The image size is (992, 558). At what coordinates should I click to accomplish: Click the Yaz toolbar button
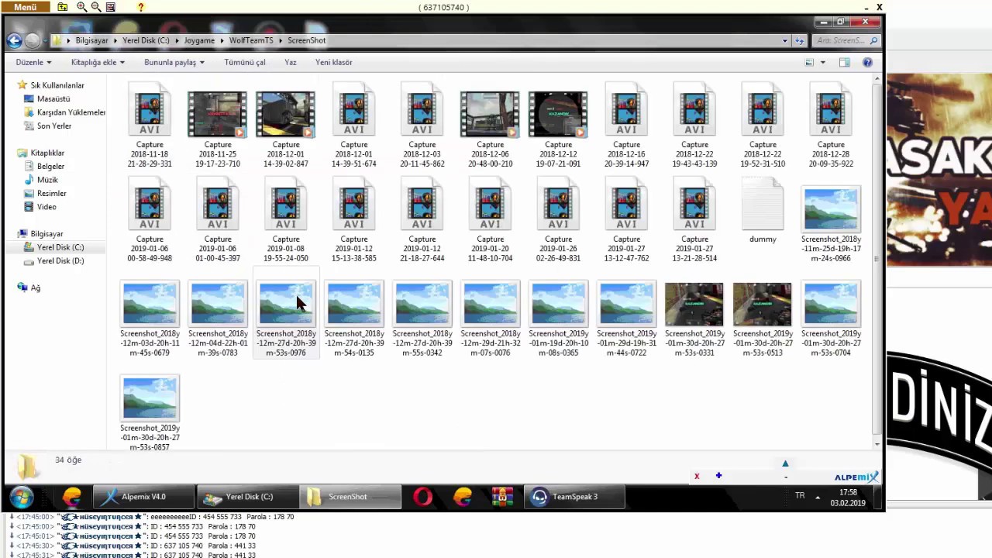click(291, 62)
